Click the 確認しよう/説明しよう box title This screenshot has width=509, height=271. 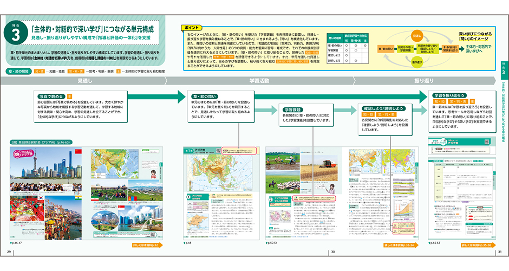pyautogui.click(x=383, y=108)
